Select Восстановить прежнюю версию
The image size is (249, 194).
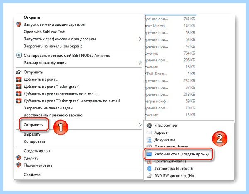coord(53,115)
